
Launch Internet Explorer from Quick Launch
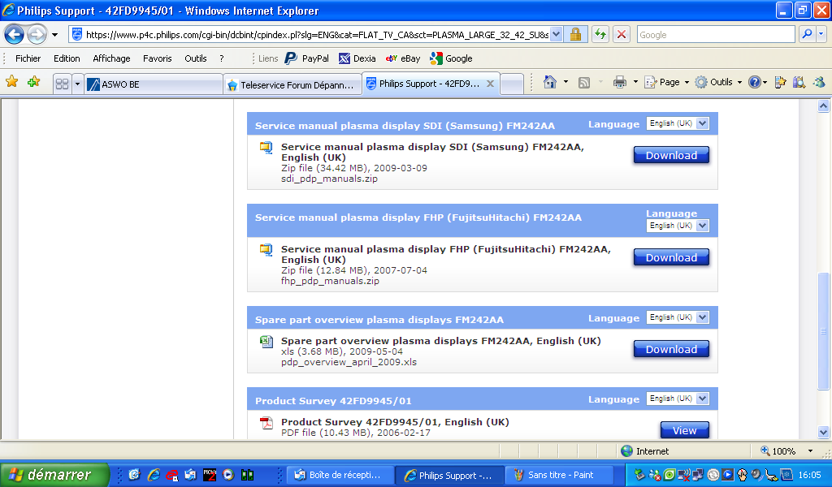[154, 475]
